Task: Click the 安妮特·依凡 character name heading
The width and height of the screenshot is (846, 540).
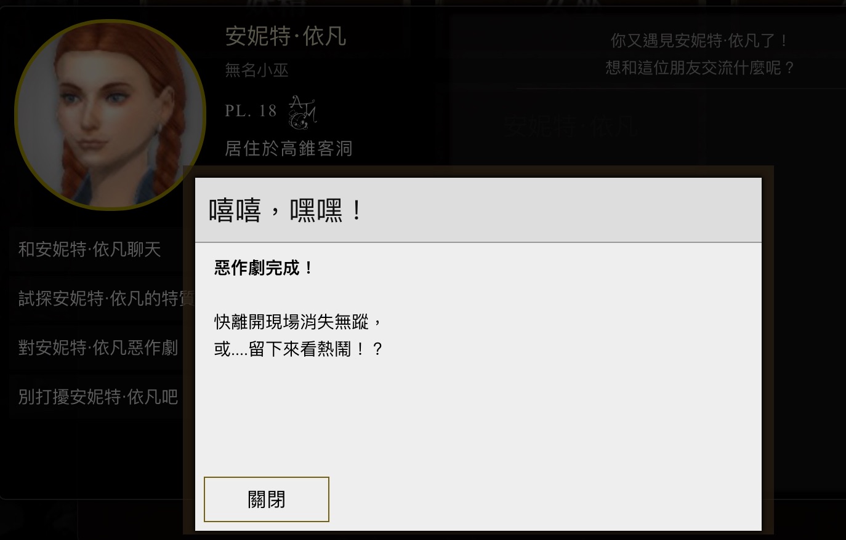Action: pyautogui.click(x=286, y=36)
